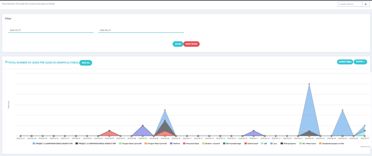Click the Hide All button
This screenshot has height=156, width=372.
tap(85, 63)
